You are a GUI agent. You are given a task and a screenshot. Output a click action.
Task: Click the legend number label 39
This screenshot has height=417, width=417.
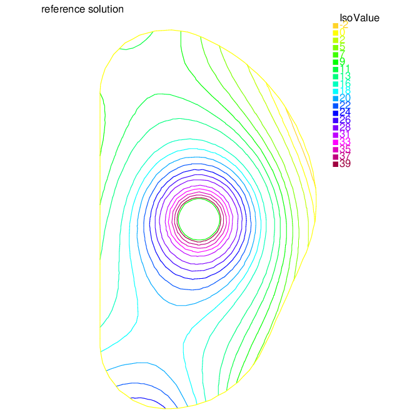[x=345, y=163]
